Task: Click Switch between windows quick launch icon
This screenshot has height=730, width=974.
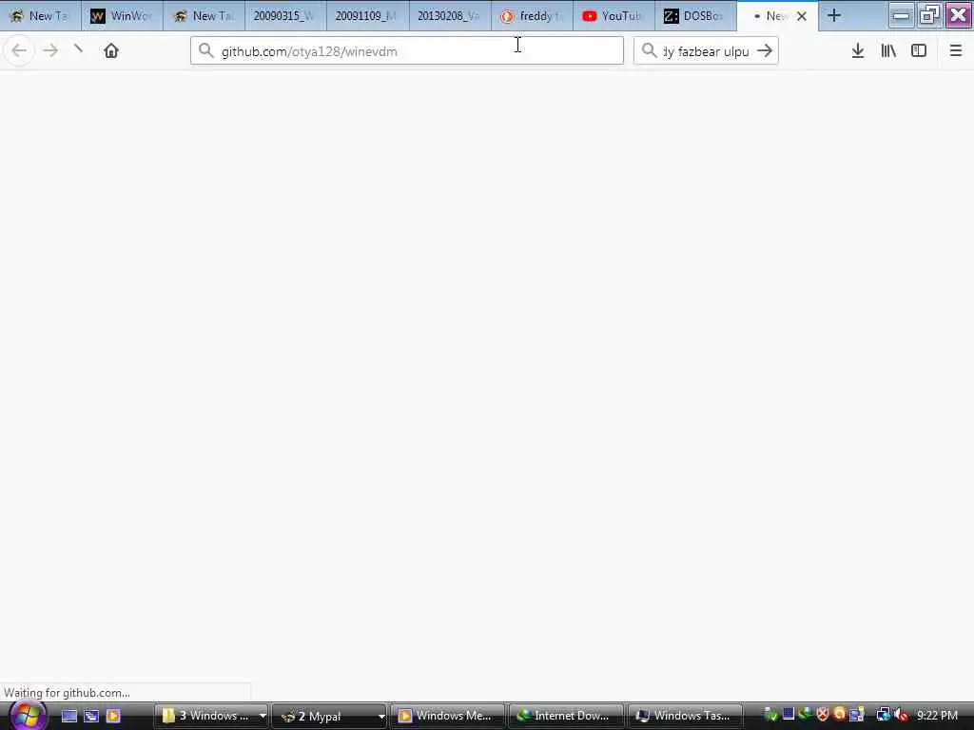Action: pos(91,716)
